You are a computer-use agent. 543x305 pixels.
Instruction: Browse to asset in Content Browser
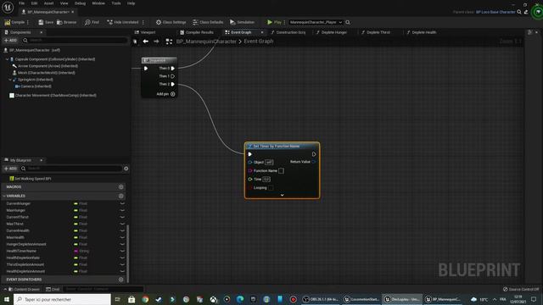[x=66, y=22]
